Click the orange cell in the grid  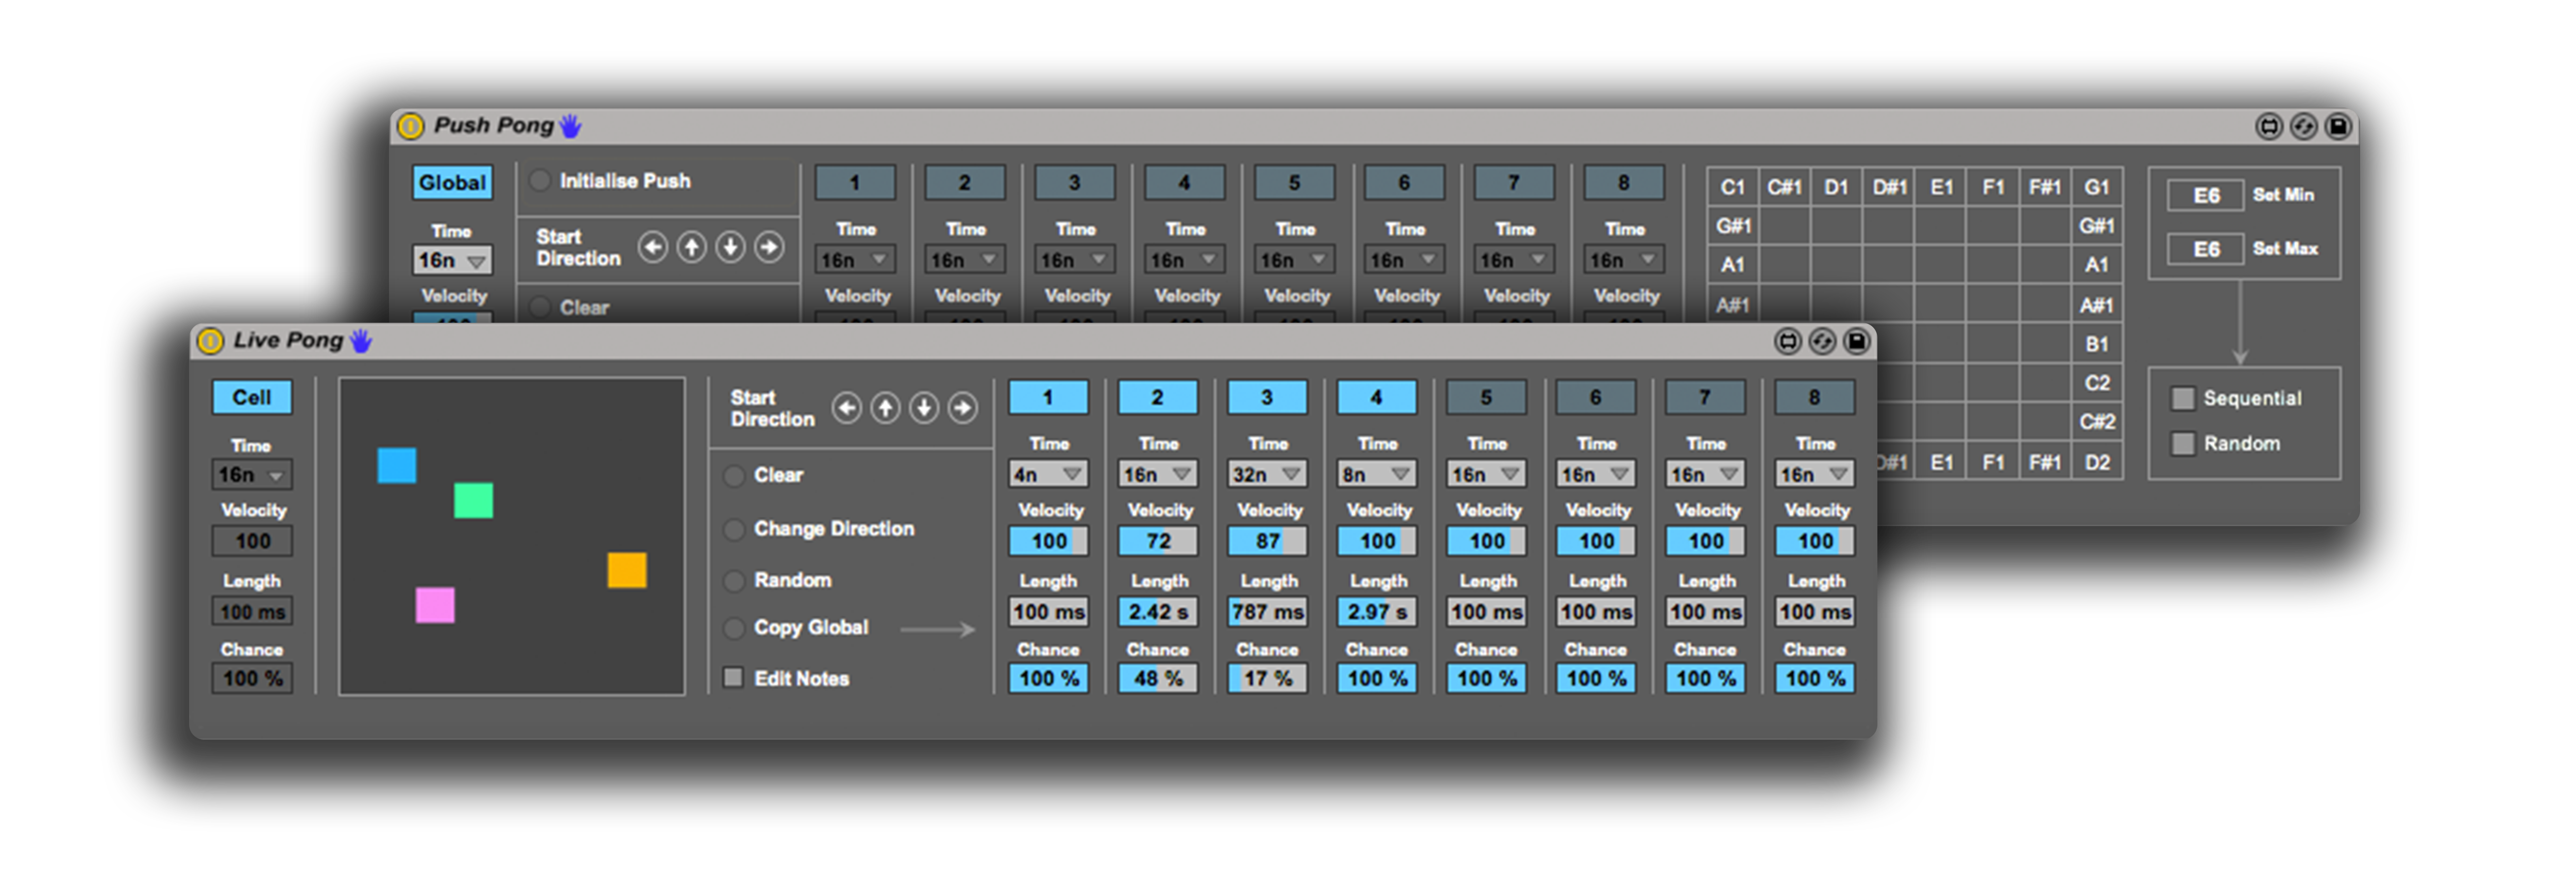tap(627, 570)
